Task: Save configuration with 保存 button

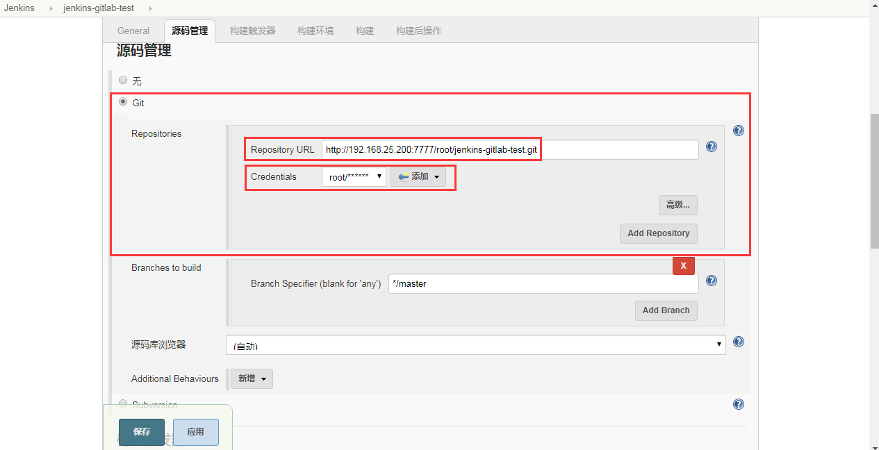Action: coord(141,432)
